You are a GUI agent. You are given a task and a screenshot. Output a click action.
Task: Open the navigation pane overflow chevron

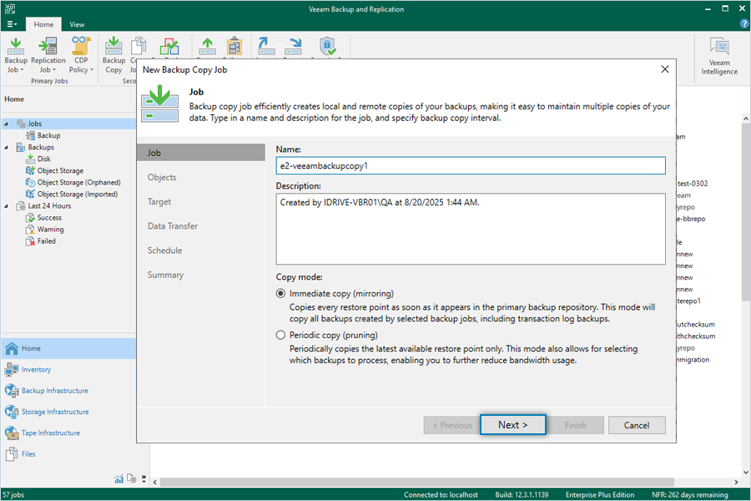tap(144, 478)
